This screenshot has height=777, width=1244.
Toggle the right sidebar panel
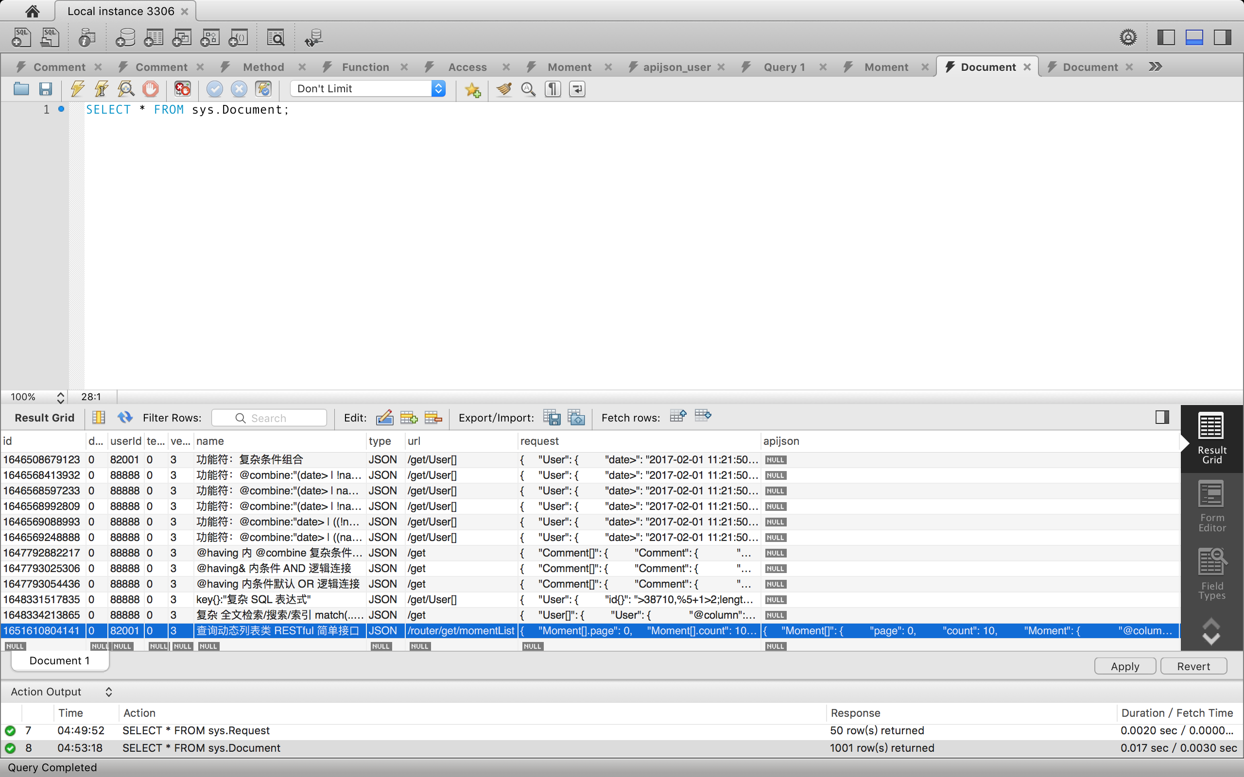click(x=1223, y=37)
